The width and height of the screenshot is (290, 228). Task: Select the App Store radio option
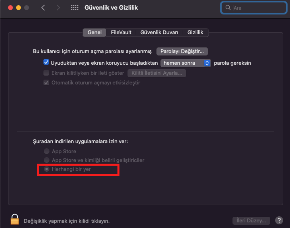tap(47, 151)
